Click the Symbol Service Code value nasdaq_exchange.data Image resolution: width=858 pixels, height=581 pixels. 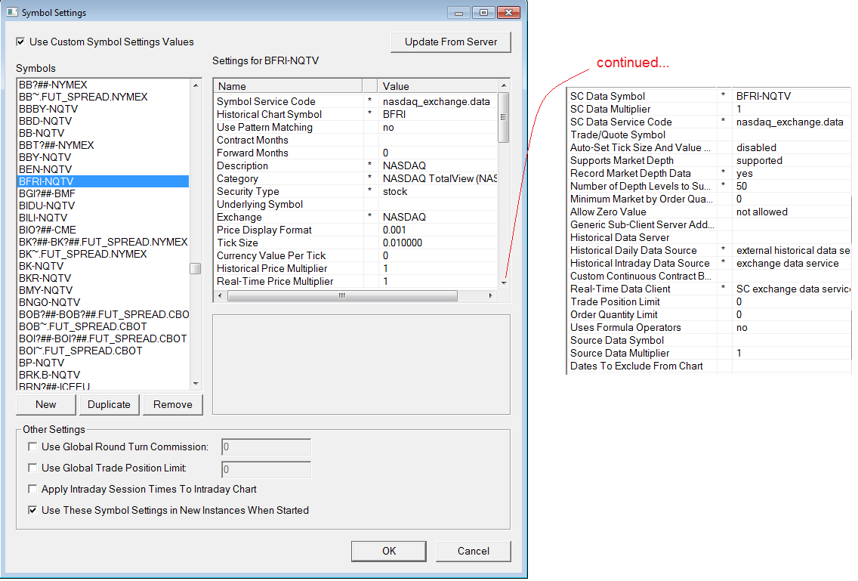[437, 101]
